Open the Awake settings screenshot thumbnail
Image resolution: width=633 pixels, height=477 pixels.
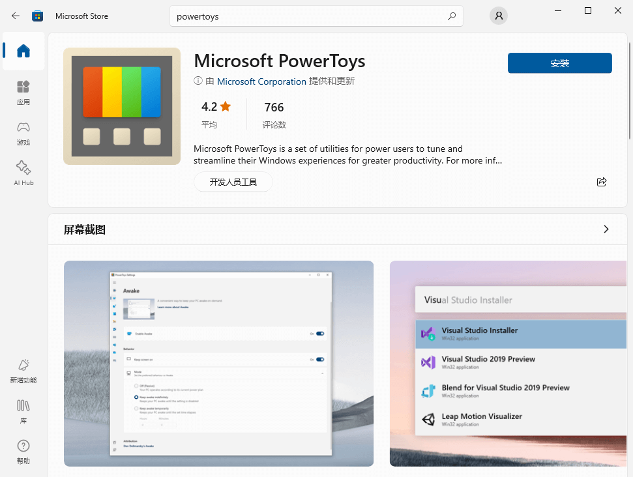click(218, 363)
